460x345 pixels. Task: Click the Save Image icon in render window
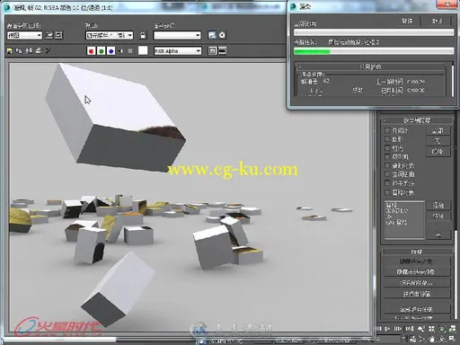click(9, 51)
